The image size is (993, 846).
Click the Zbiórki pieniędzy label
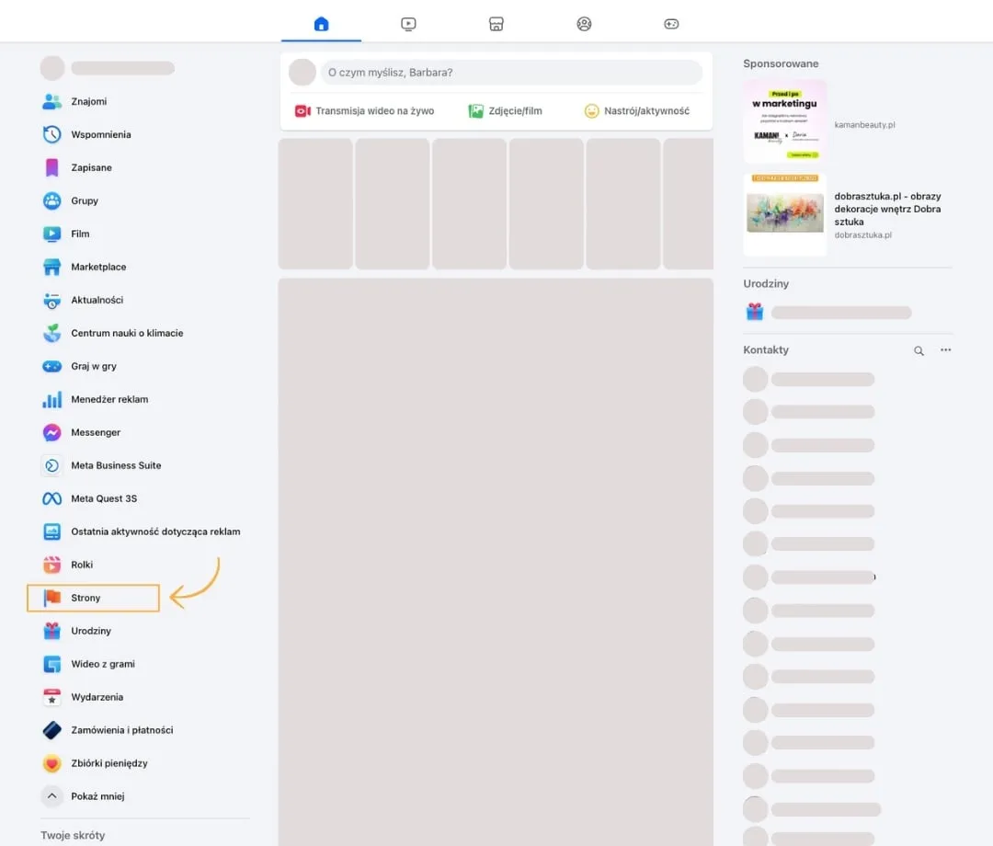[108, 763]
